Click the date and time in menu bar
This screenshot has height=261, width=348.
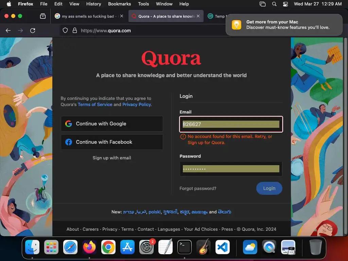point(318,4)
